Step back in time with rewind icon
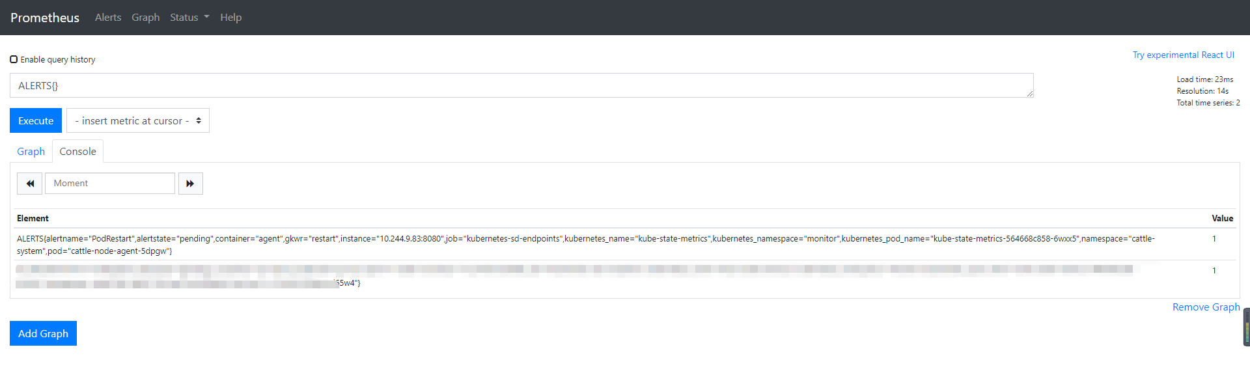 click(30, 184)
